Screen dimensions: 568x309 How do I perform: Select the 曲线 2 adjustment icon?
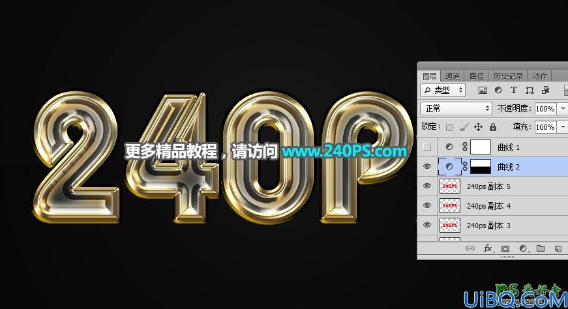pos(449,167)
